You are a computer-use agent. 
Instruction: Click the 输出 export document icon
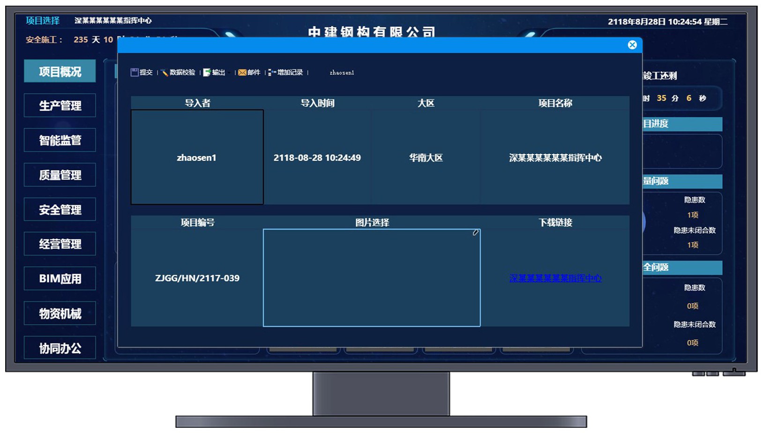(x=206, y=72)
